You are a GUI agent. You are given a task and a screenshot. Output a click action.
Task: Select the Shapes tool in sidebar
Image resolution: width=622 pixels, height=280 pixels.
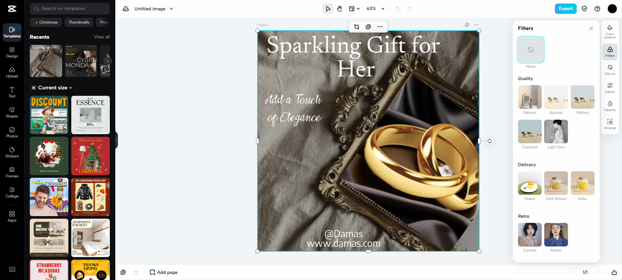[x=12, y=112]
